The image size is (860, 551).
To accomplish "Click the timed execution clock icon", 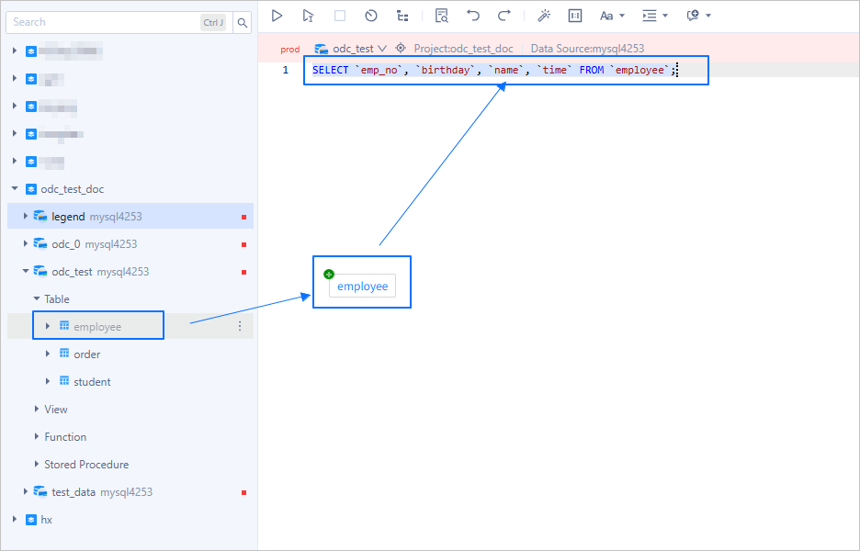I will coord(370,15).
